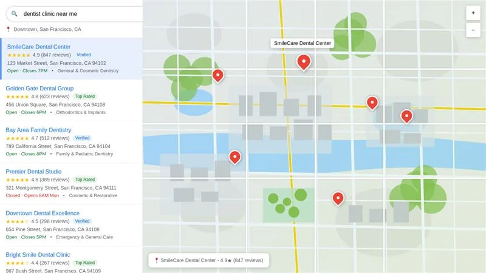Click the star rating of Premier Dental Studio
Image resolution: width=486 pixels, height=273 pixels.
point(18,180)
